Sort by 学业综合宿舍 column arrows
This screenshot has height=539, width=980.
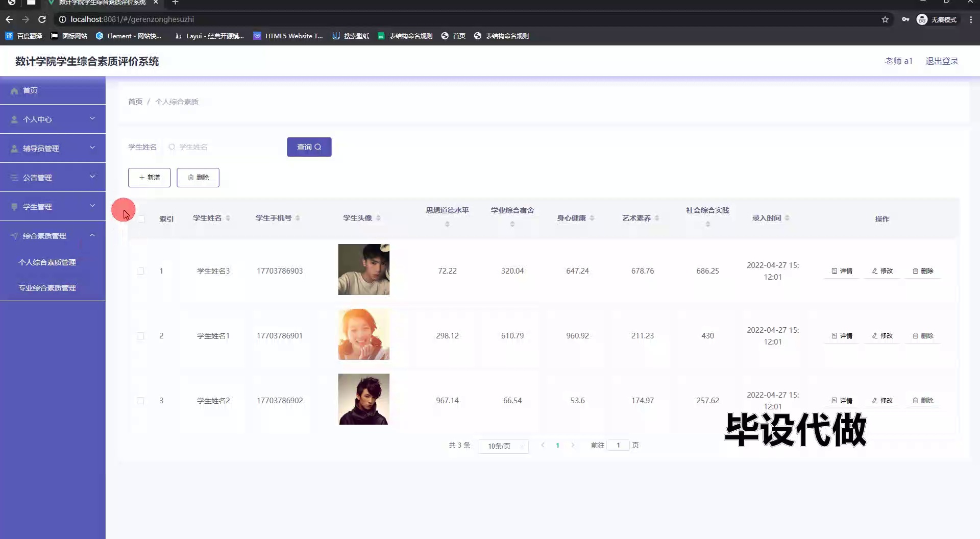coord(512,224)
